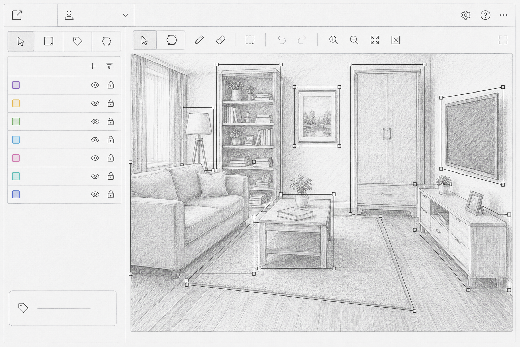
Task: Lock the pink label row
Action: [111, 158]
